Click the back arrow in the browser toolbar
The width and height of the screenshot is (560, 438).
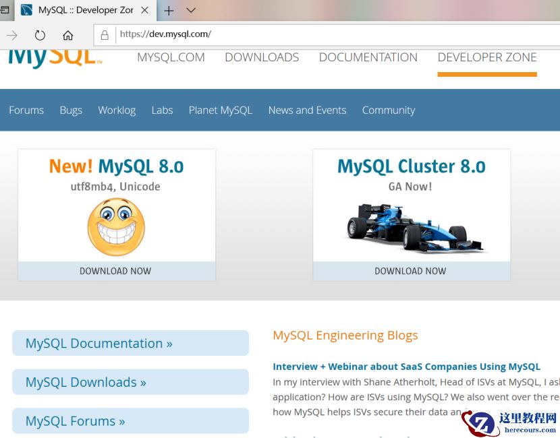click(x=12, y=35)
